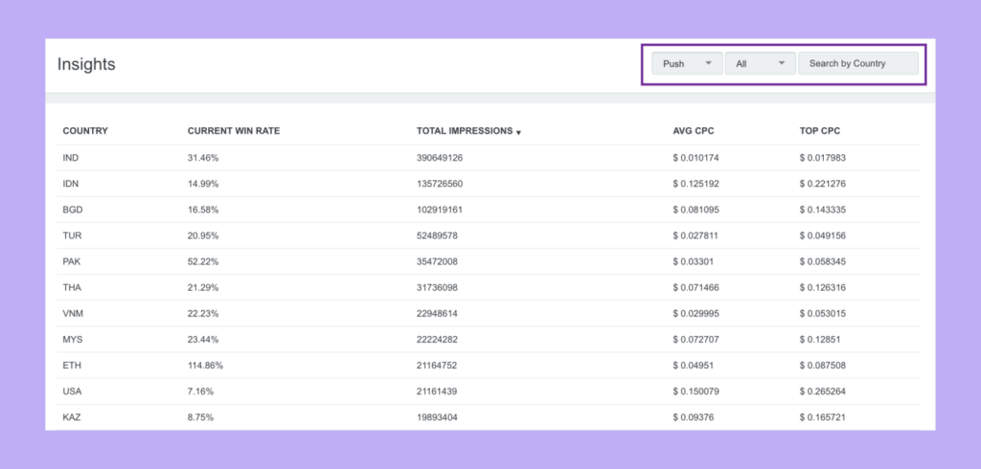Sort by the Top CPC column header
The height and width of the screenshot is (469, 981).
(820, 130)
